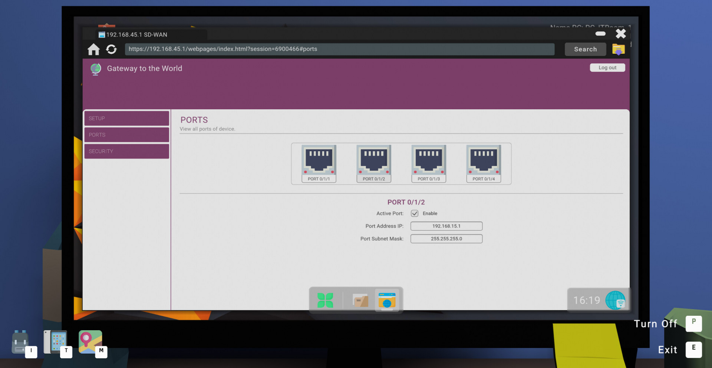Open the SETUP menu section
The height and width of the screenshot is (368, 712).
tap(127, 118)
